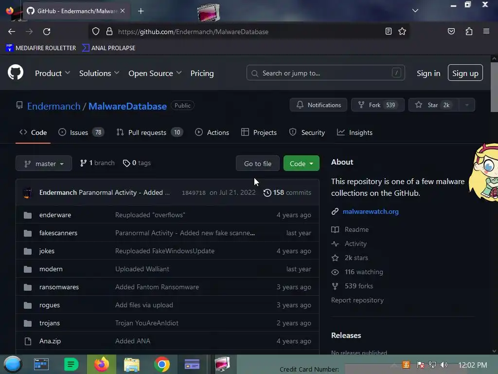The image size is (498, 374).
Task: Bookmark this page with star icon
Action: pyautogui.click(x=402, y=31)
